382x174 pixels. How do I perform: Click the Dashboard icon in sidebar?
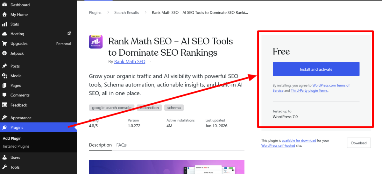[4, 5]
